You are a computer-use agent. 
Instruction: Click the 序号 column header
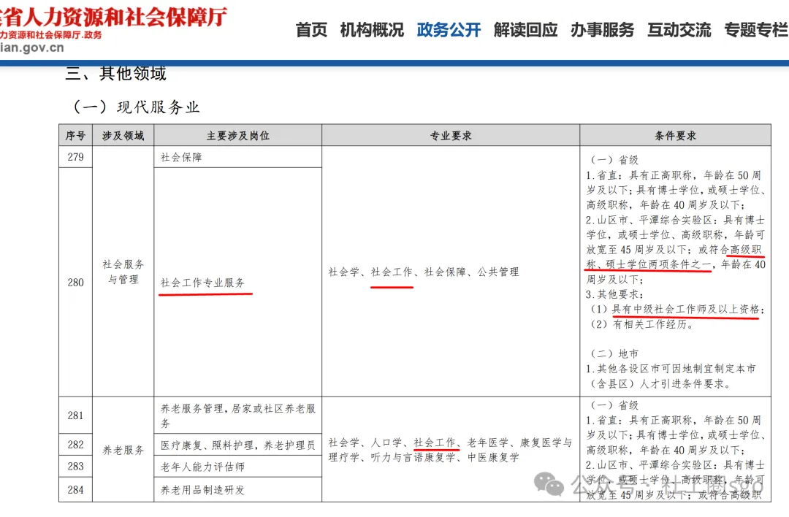point(75,135)
